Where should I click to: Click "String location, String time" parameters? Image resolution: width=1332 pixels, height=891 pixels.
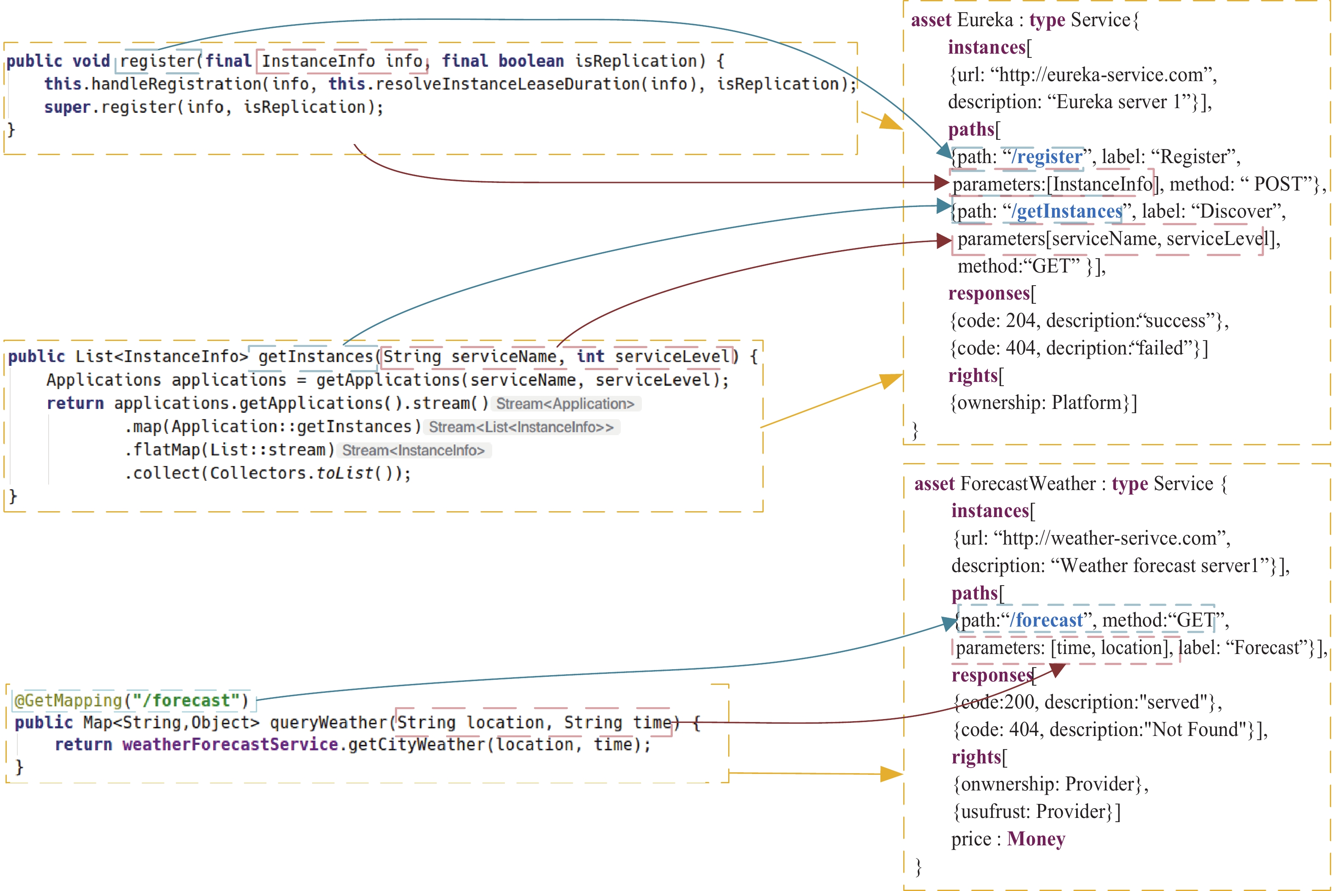(x=534, y=722)
